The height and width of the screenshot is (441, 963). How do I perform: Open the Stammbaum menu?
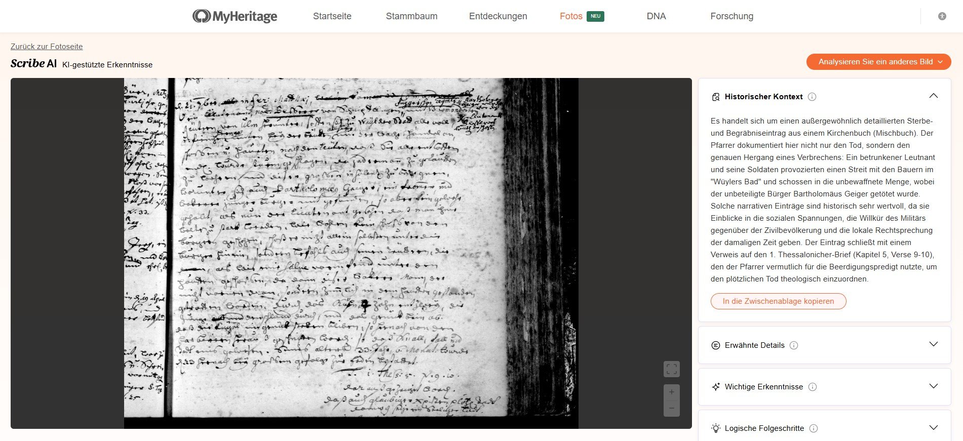point(411,16)
